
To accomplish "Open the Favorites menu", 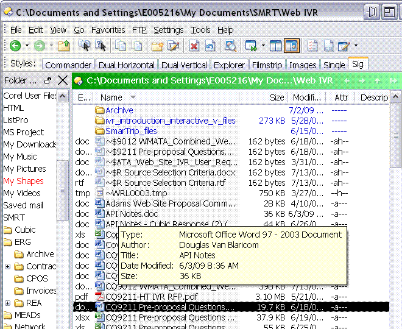I will click(x=108, y=30).
